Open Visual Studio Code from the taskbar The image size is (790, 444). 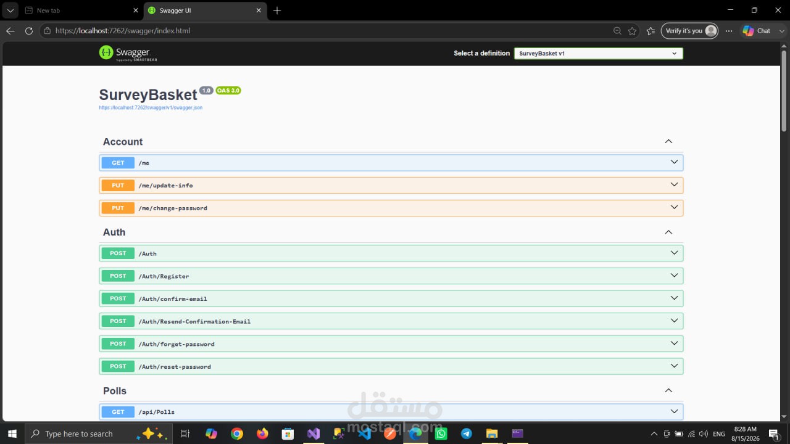364,434
